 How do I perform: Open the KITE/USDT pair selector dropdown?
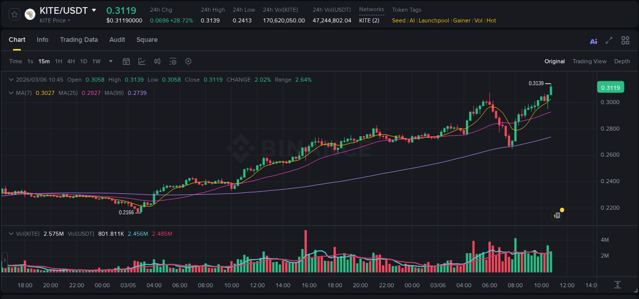tap(94, 9)
